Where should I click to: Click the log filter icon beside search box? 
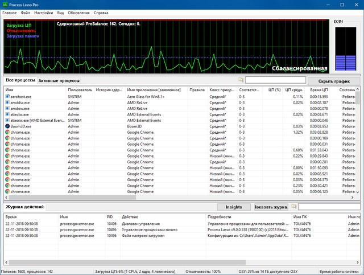pos(294,207)
